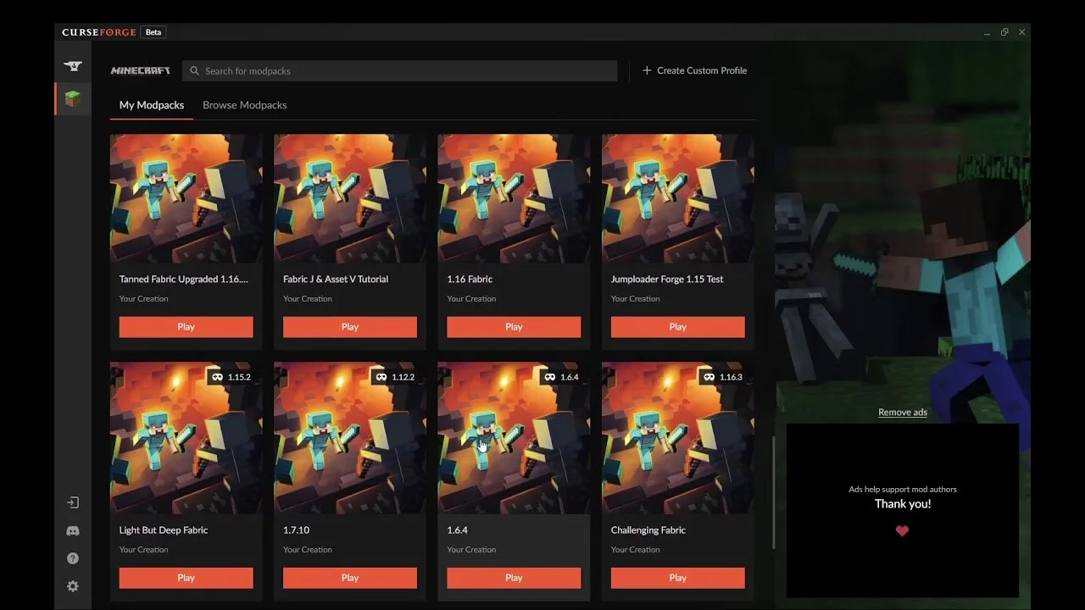Screen dimensions: 1085x610
Task: Click the version badge icon next to 1.6.4
Action: (x=551, y=377)
